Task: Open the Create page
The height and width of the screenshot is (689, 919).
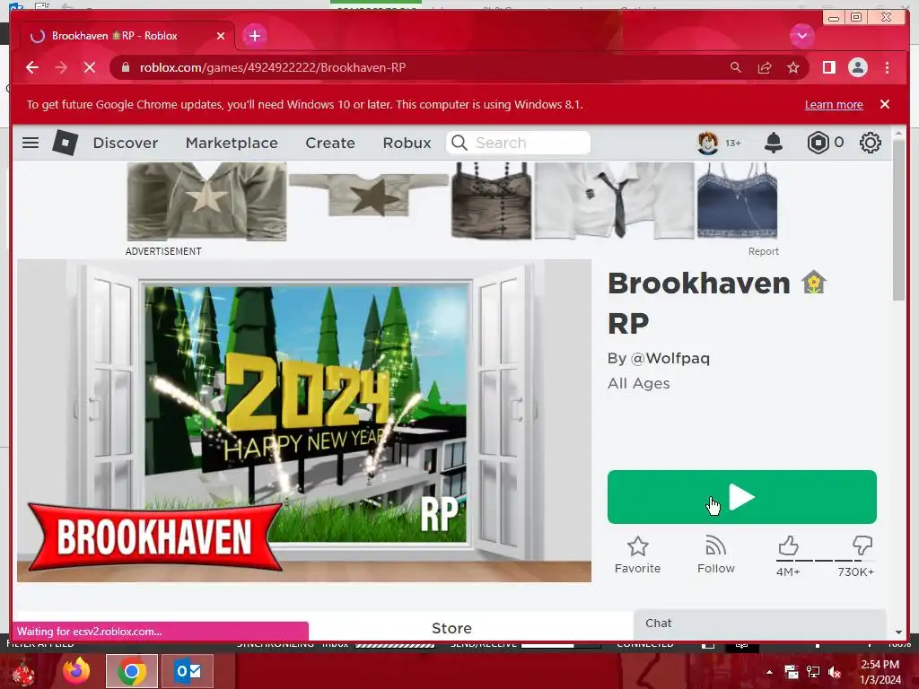Action: (330, 143)
